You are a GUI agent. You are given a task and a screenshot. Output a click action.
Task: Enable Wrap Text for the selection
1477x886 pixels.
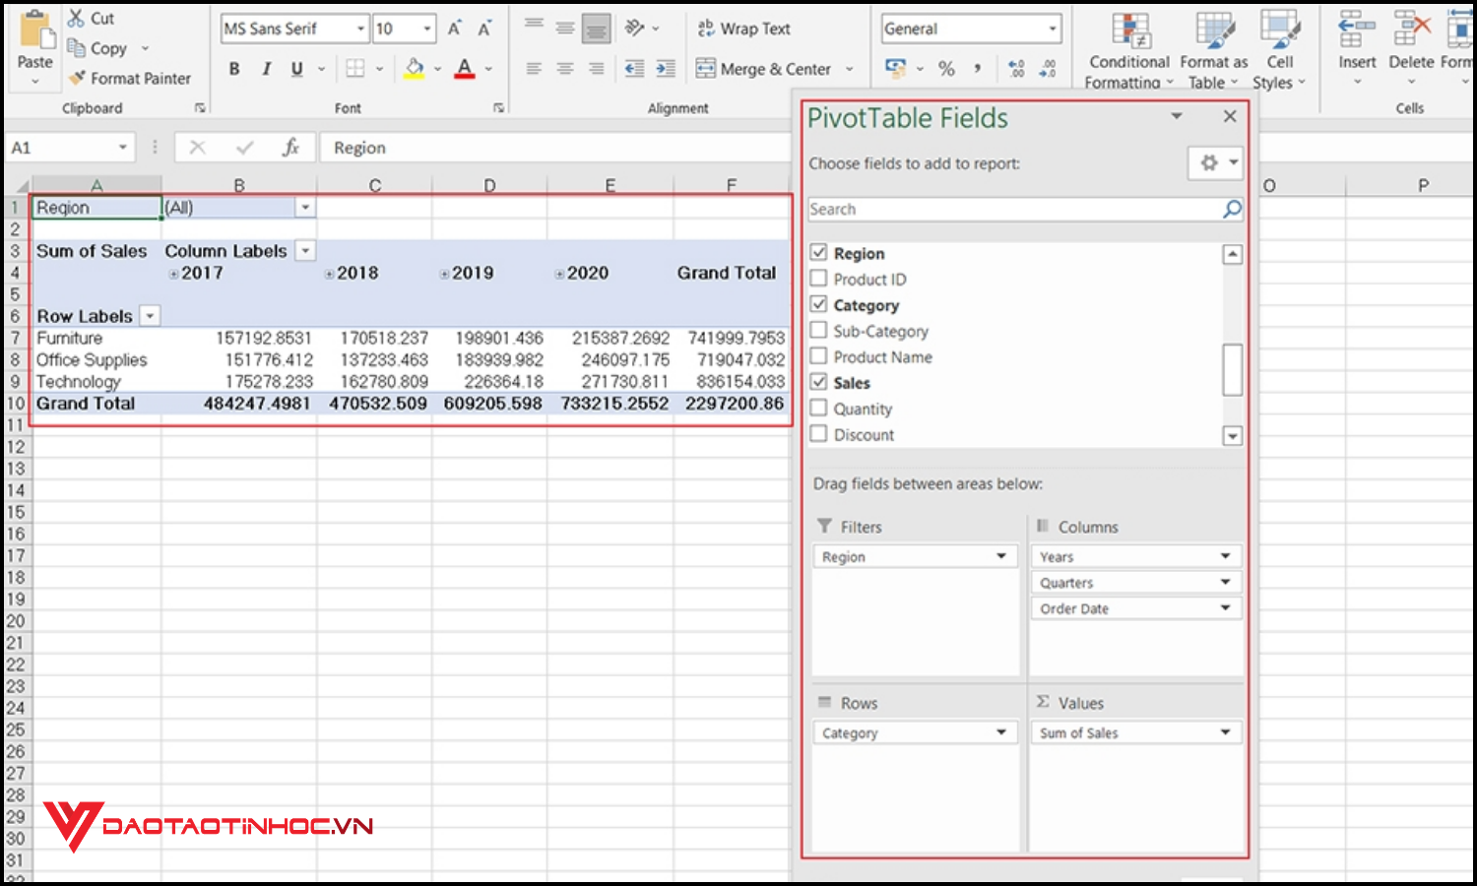[744, 29]
